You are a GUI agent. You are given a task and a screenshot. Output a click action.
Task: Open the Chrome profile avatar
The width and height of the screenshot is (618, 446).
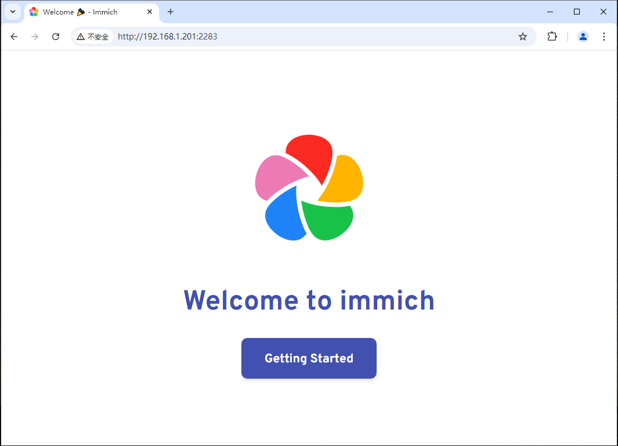(583, 37)
